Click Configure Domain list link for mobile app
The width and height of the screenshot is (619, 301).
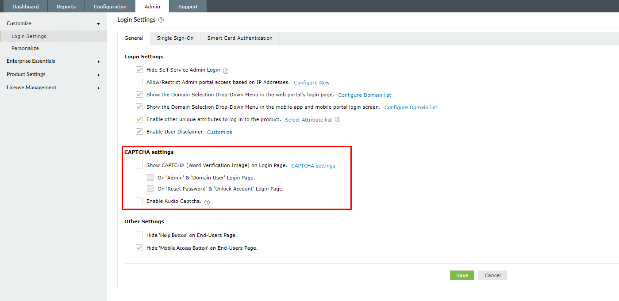pyautogui.click(x=411, y=107)
